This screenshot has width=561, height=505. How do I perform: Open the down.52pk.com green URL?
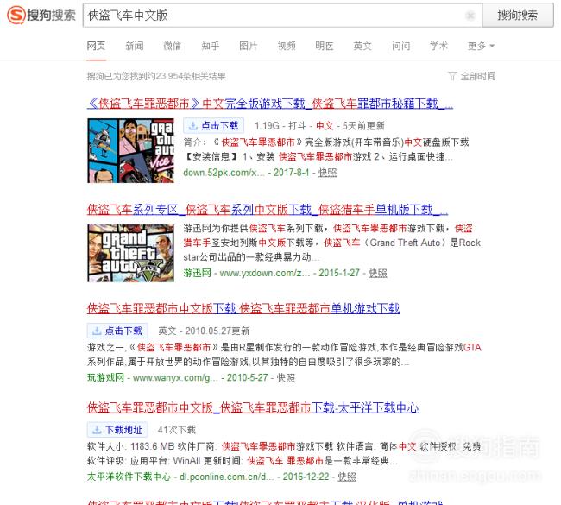[224, 173]
